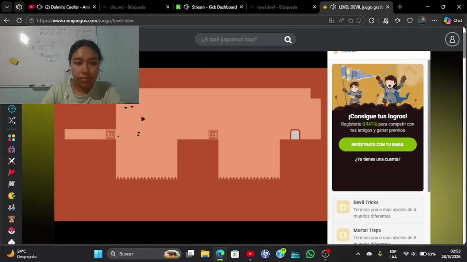
Task: Open the user profile icon on Minijuegos
Action: (452, 39)
